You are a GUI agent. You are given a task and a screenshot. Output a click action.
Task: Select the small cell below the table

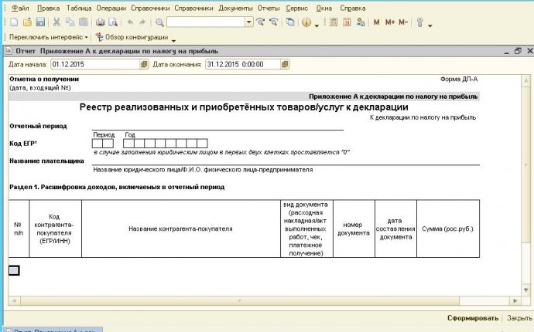(14, 270)
